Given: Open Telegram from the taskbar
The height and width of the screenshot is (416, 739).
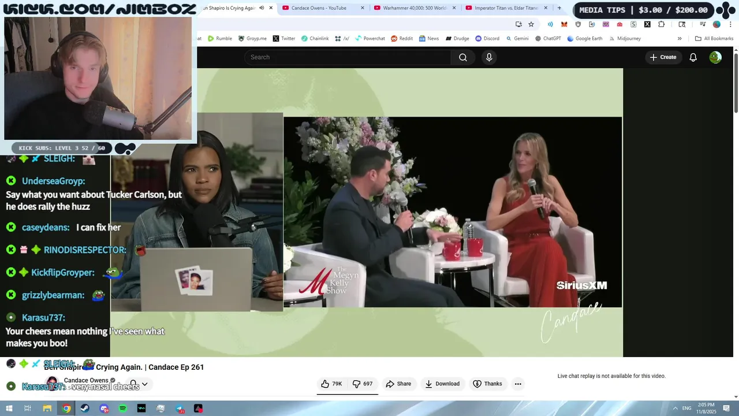Looking at the screenshot, I should coord(180,408).
